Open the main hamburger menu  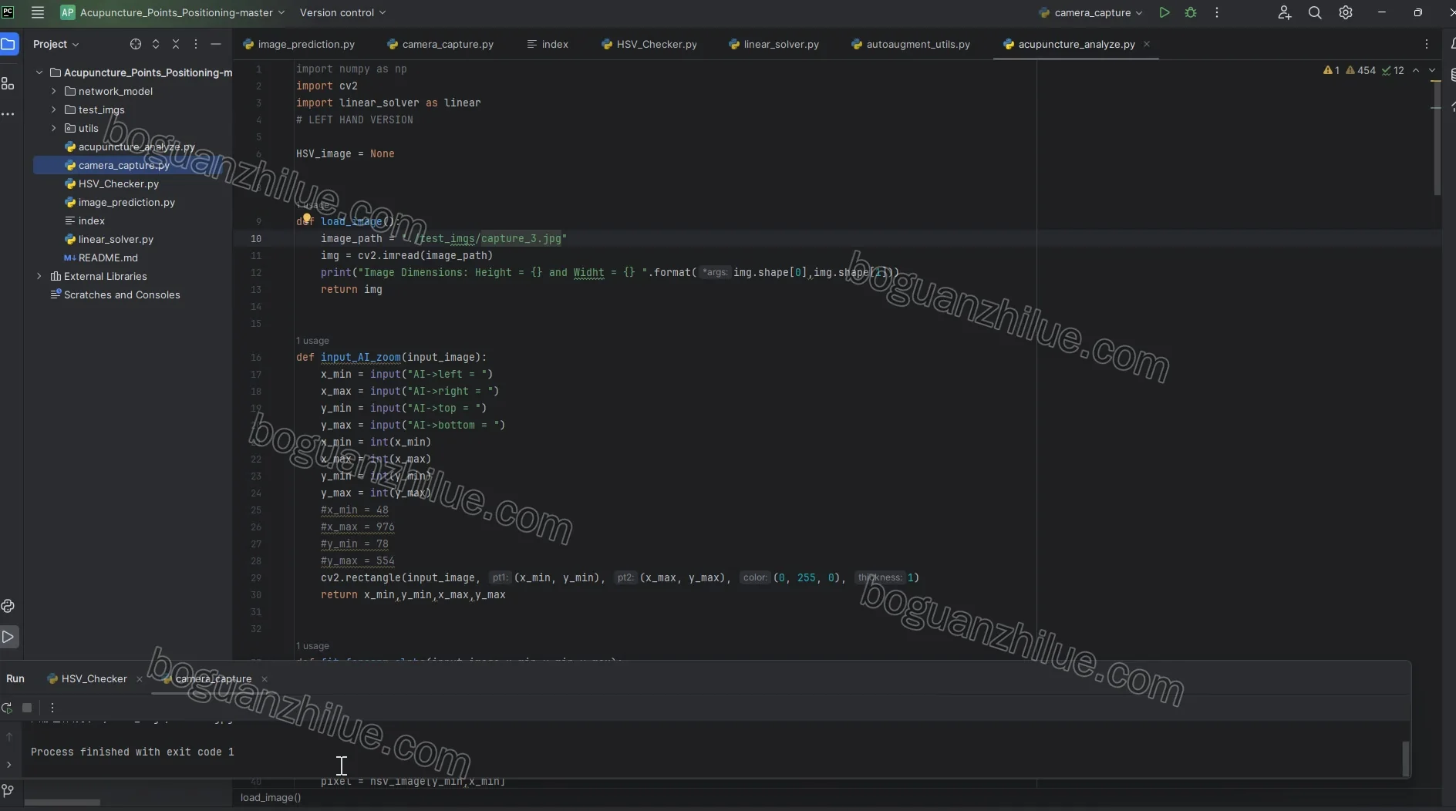point(37,12)
